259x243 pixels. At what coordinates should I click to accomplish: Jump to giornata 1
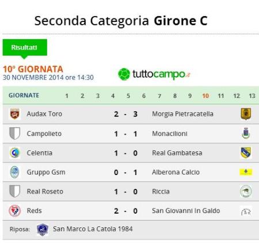pos(67,96)
